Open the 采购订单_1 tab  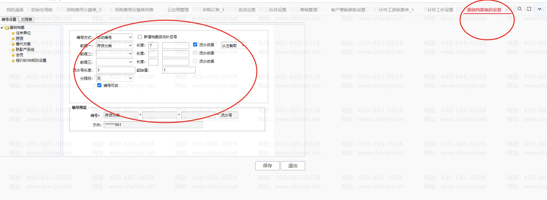click(x=213, y=10)
